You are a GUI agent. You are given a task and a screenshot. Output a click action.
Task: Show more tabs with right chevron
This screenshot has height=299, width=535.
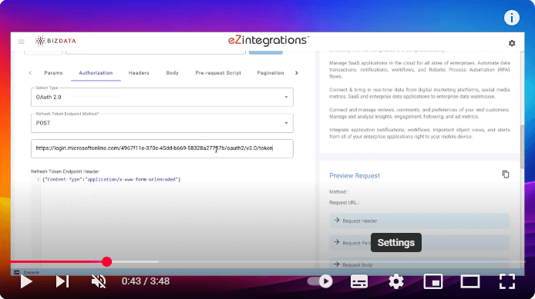tap(297, 73)
